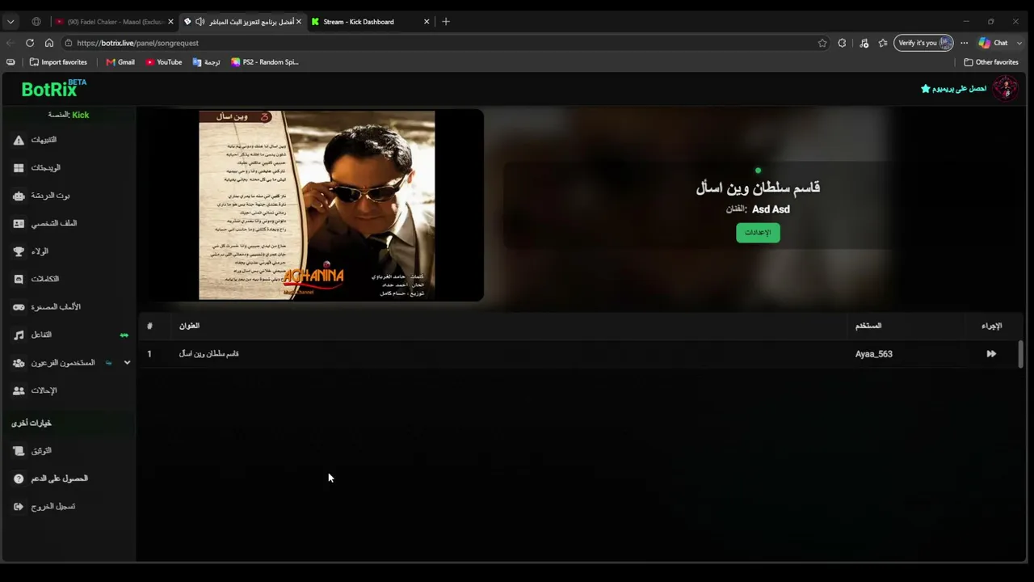
Task: Click the المستخدم column header
Action: [868, 326]
